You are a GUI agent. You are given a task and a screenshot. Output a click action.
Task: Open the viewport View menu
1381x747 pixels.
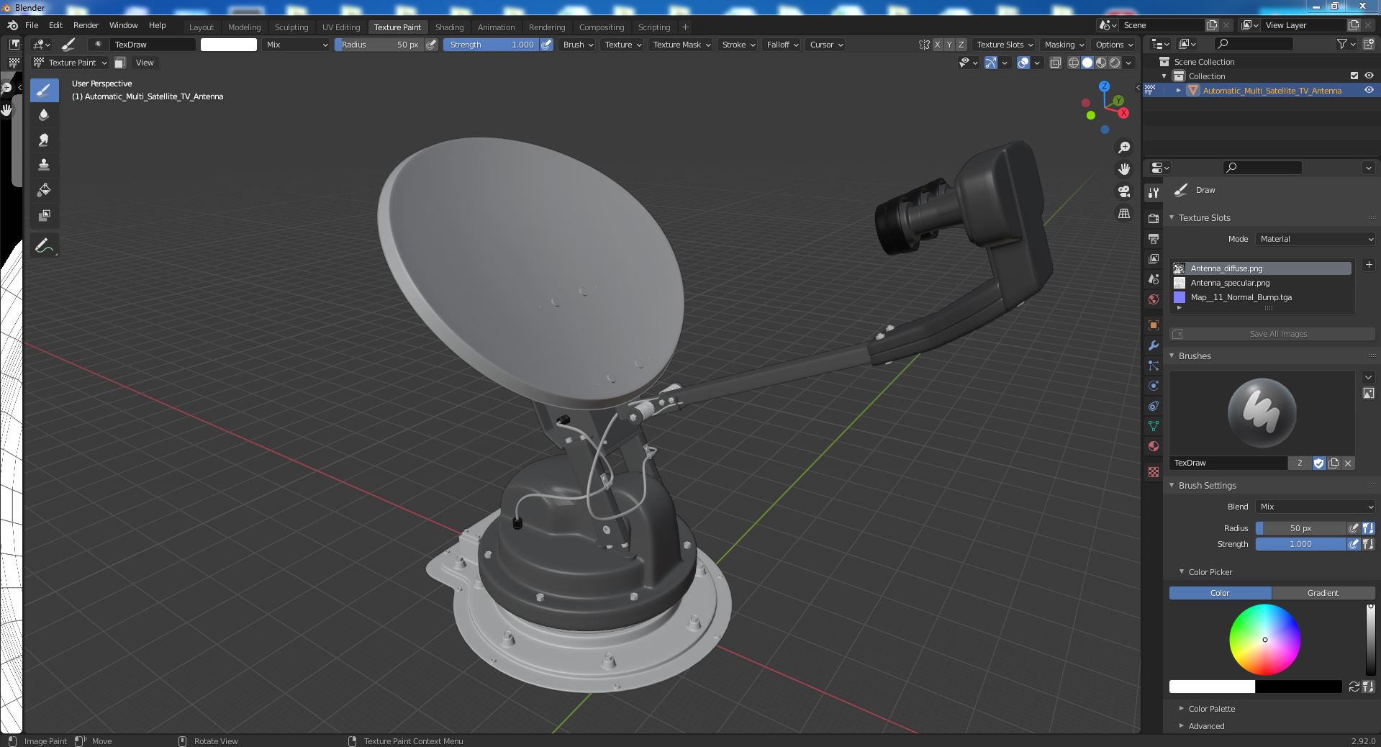pyautogui.click(x=145, y=63)
